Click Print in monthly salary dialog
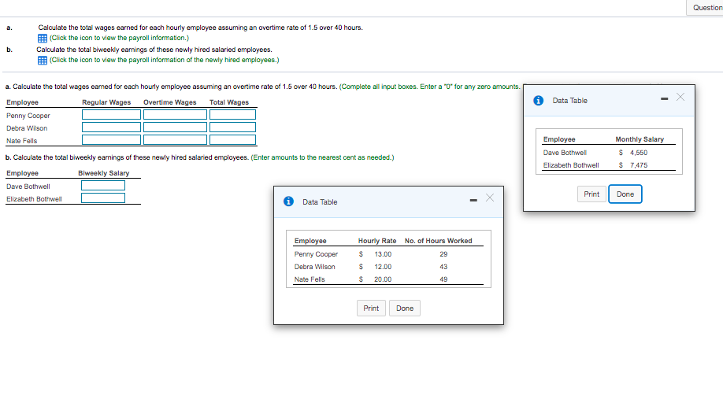The height and width of the screenshot is (399, 723). tap(591, 194)
